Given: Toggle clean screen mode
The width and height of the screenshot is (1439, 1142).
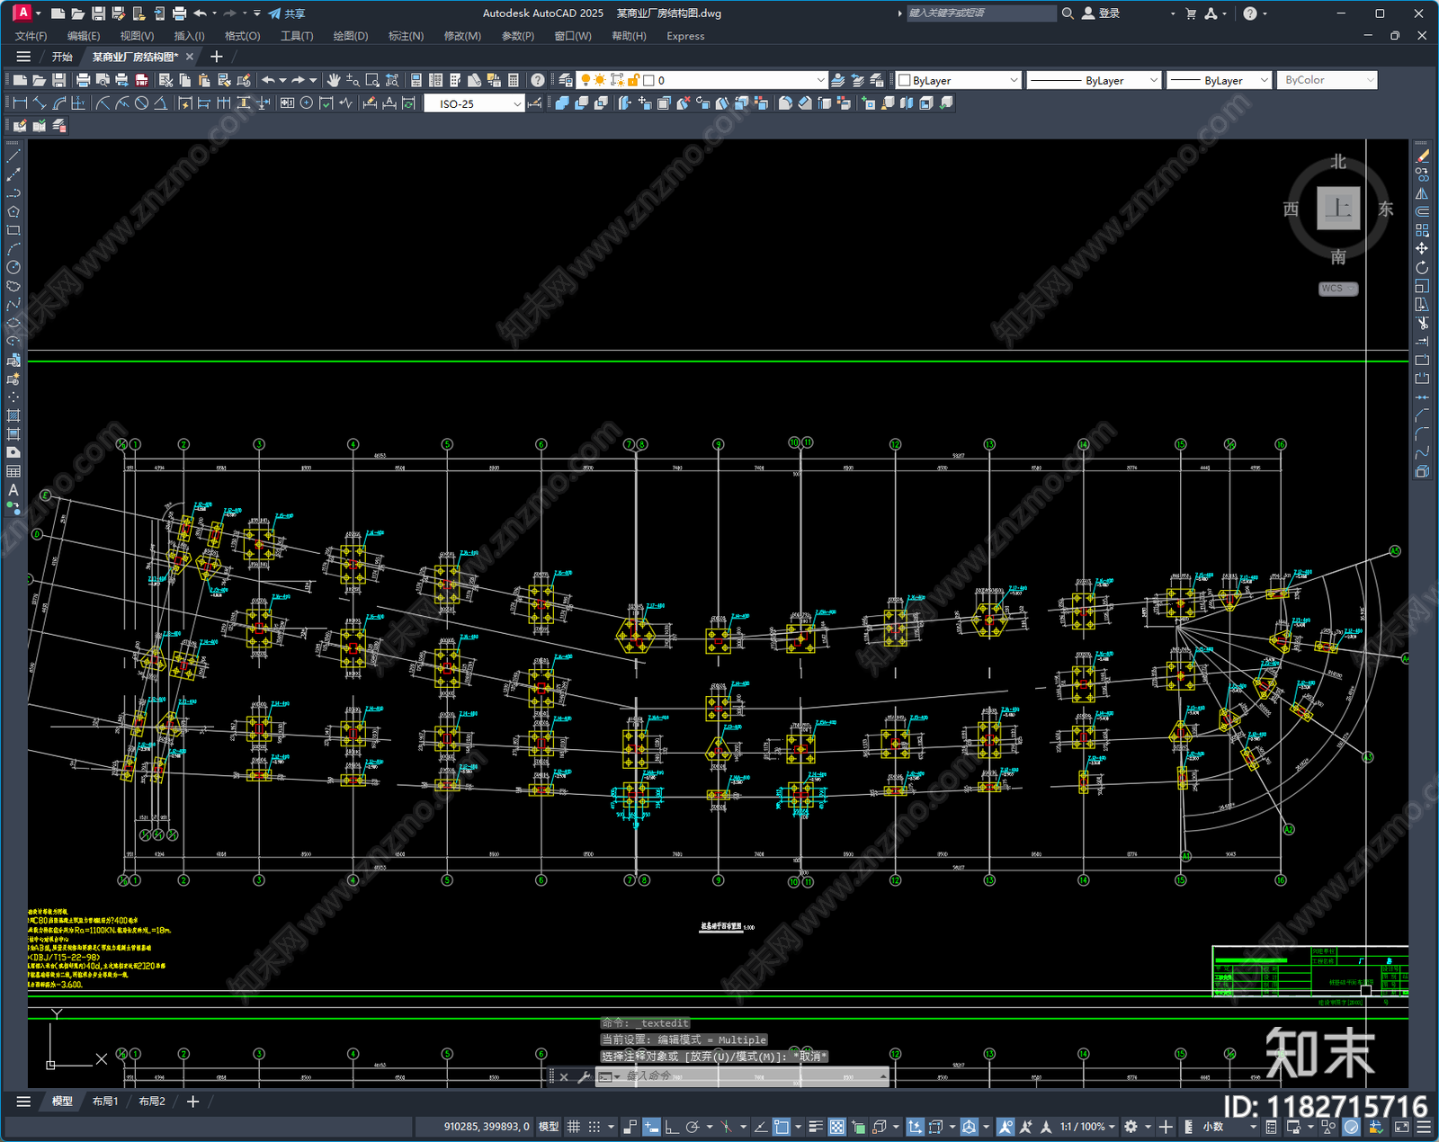Looking at the screenshot, I should click(1401, 1127).
